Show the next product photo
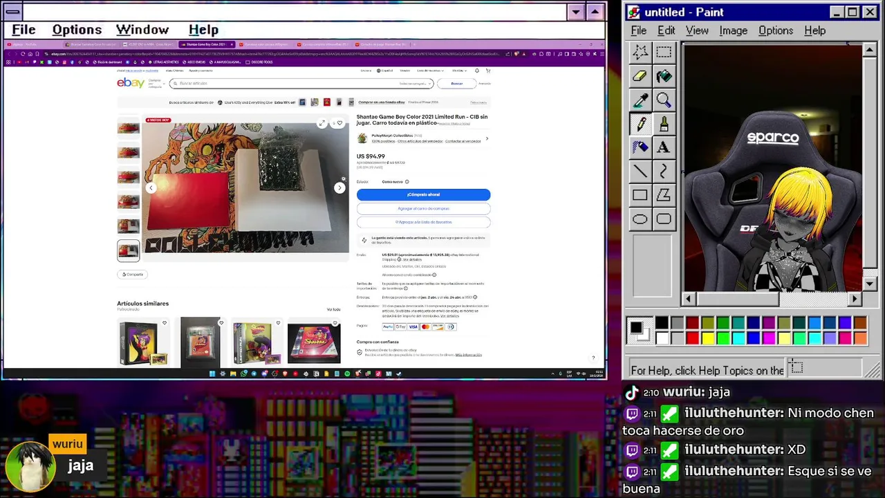This screenshot has height=498, width=885. pyautogui.click(x=339, y=188)
